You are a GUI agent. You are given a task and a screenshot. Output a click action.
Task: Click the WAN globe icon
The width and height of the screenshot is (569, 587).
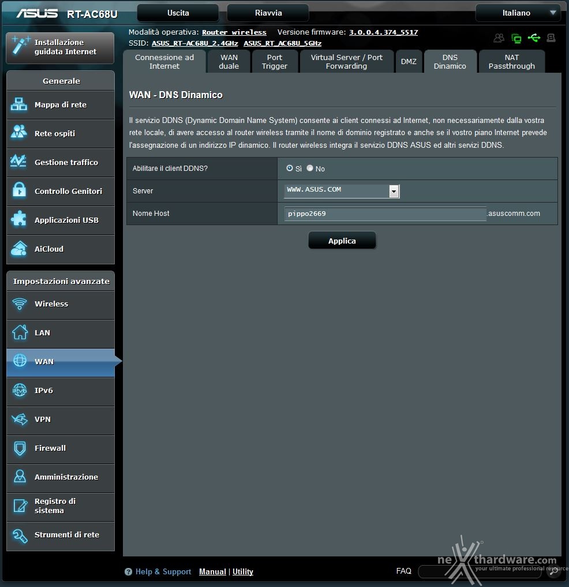(20, 361)
